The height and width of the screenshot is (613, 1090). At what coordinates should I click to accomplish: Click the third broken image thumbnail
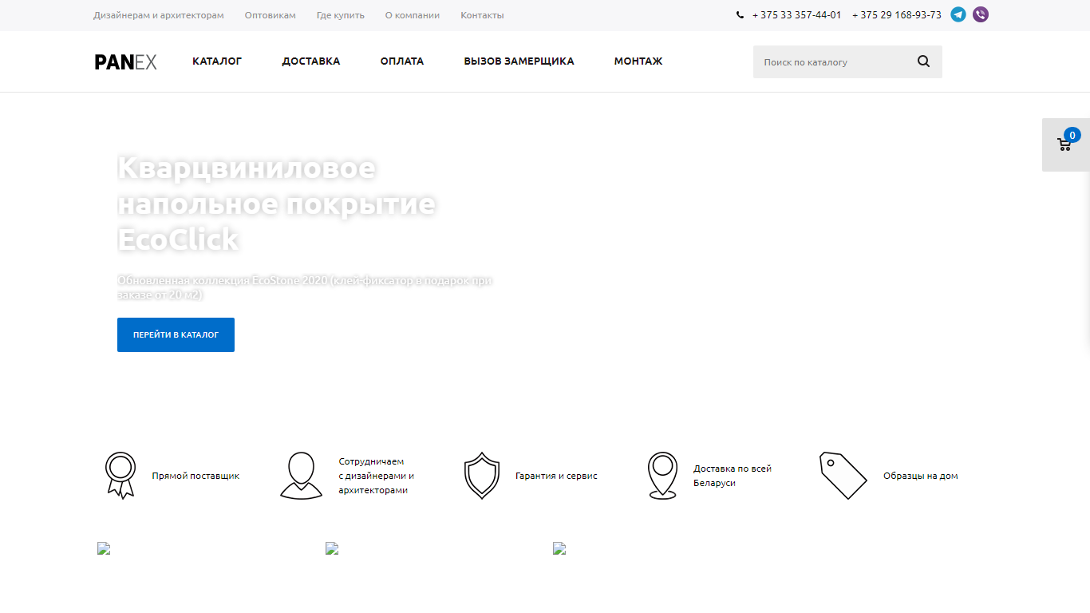[x=559, y=548]
